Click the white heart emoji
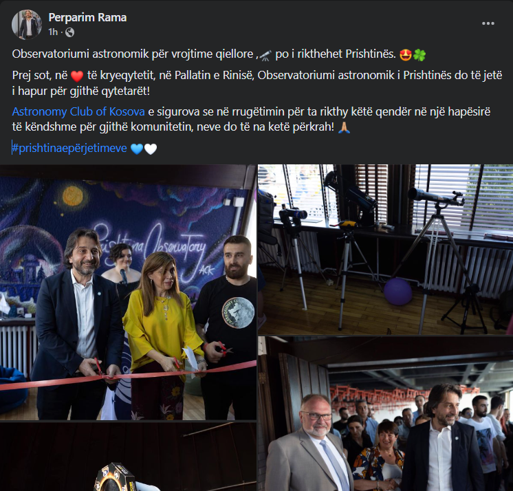513x491 pixels. (x=151, y=149)
